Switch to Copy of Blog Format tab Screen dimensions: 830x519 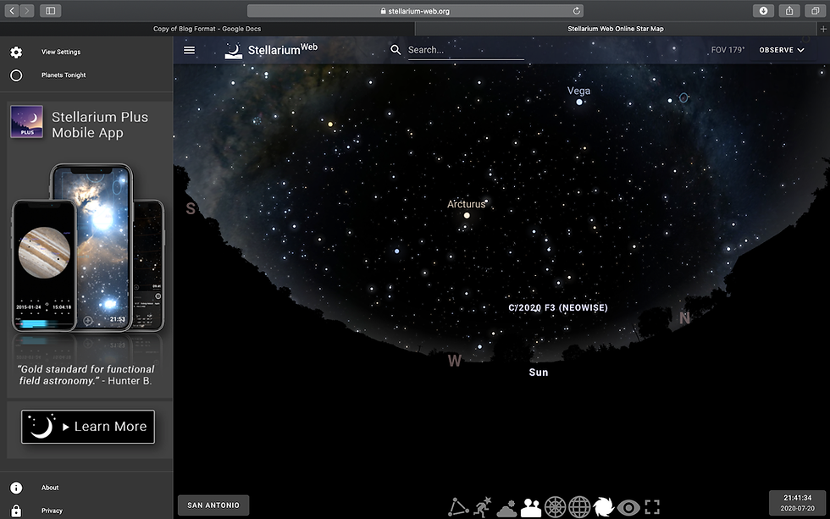tap(207, 29)
